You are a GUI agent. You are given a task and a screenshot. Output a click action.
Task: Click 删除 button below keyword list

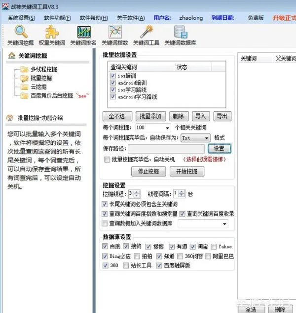coord(179,116)
